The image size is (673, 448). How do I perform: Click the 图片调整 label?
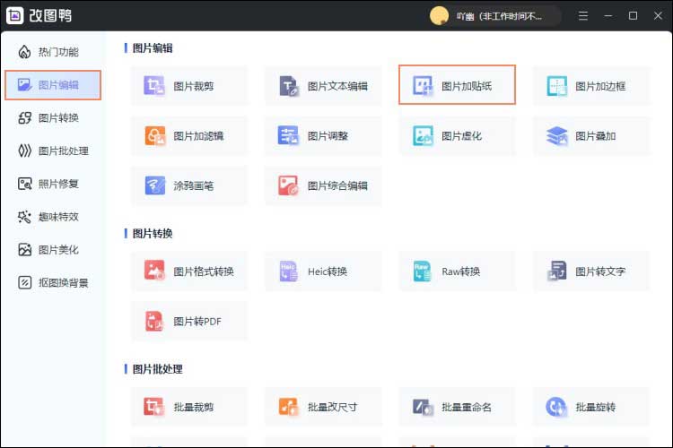[328, 136]
